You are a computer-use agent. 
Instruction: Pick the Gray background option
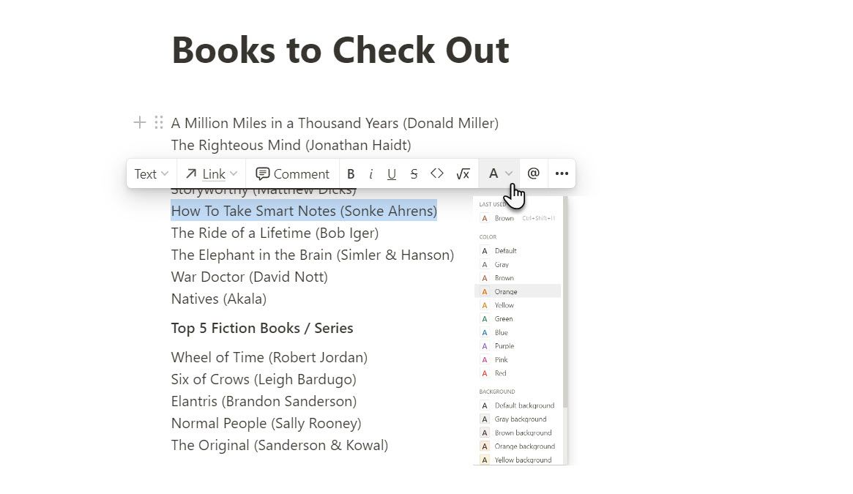[520, 419]
